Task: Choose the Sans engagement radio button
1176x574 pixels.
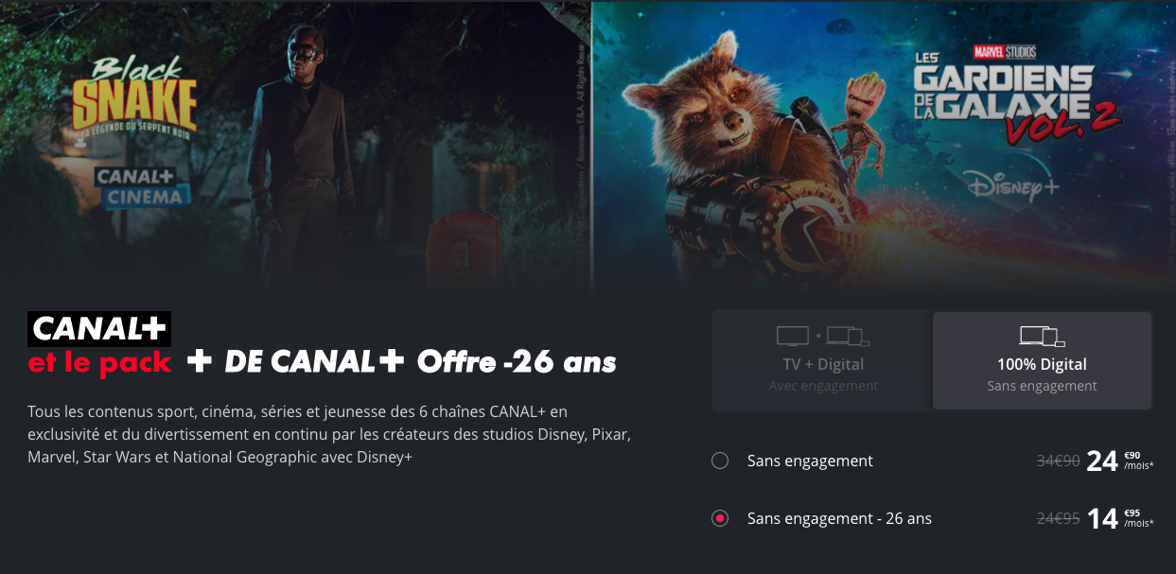Action: (720, 461)
